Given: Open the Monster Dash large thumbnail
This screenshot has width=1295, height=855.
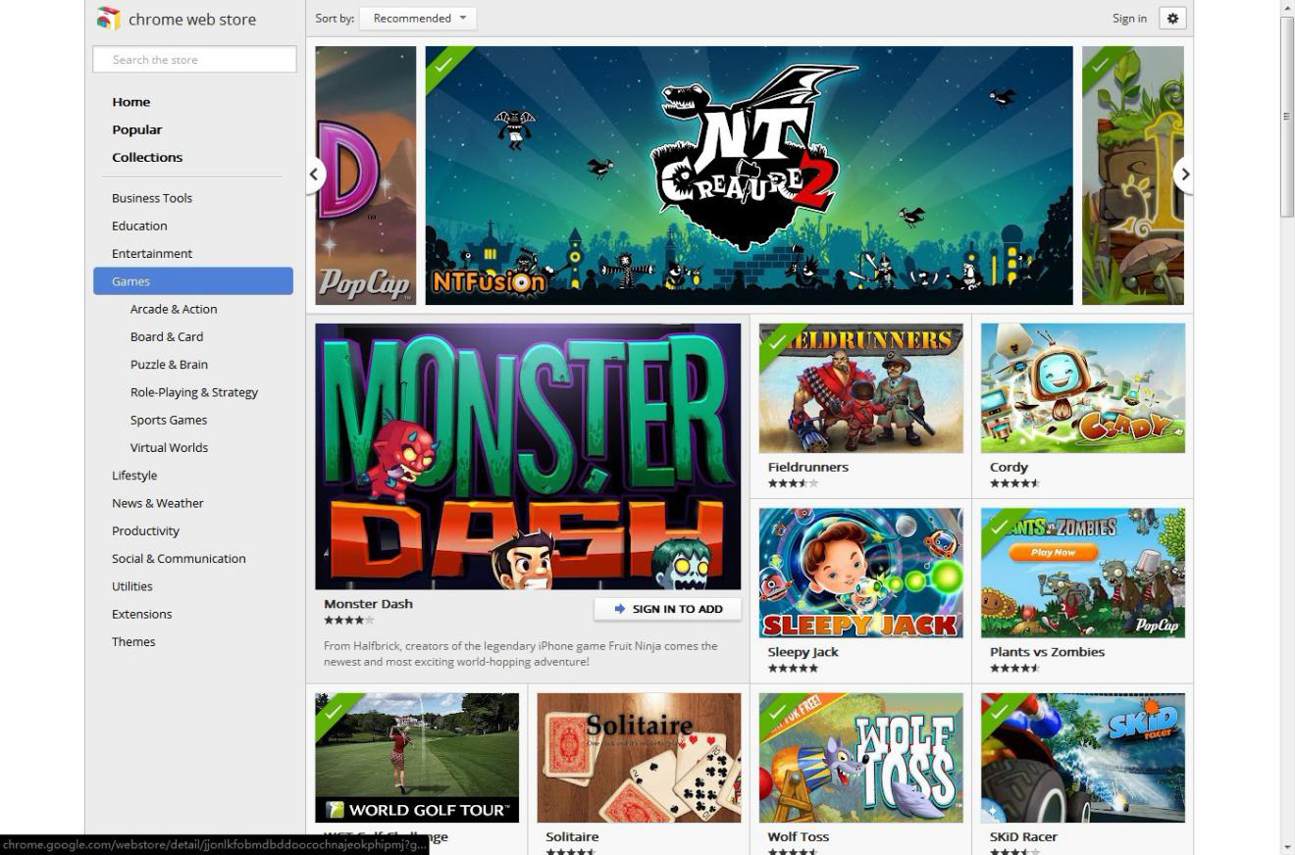Looking at the screenshot, I should pos(528,457).
